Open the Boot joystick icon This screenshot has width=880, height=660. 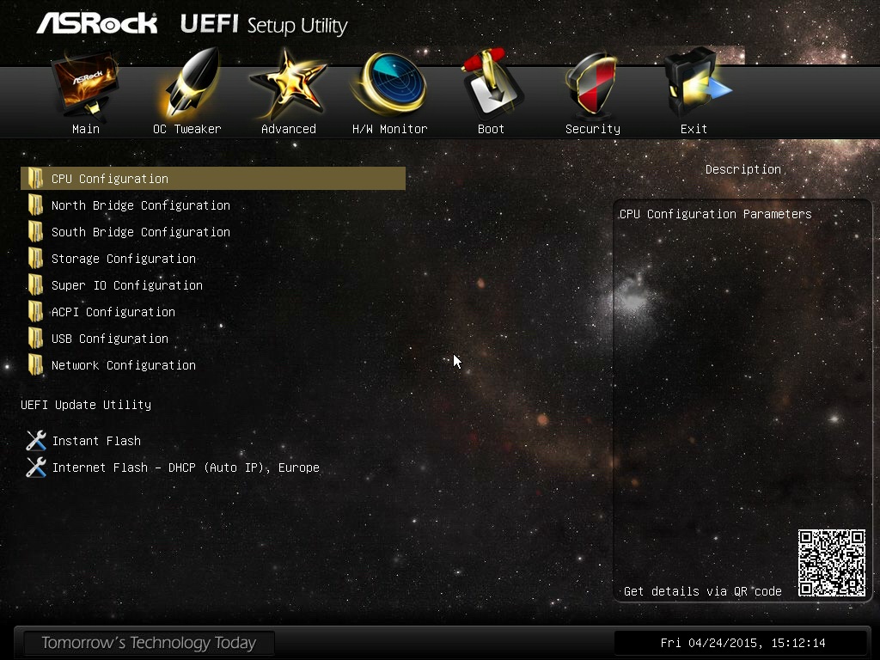click(x=492, y=83)
